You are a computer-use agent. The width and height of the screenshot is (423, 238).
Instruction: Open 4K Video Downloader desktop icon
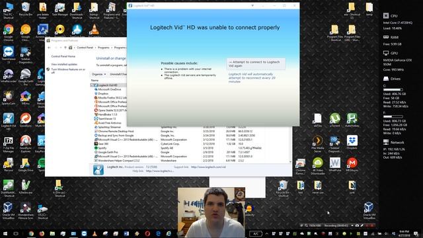click(317, 166)
